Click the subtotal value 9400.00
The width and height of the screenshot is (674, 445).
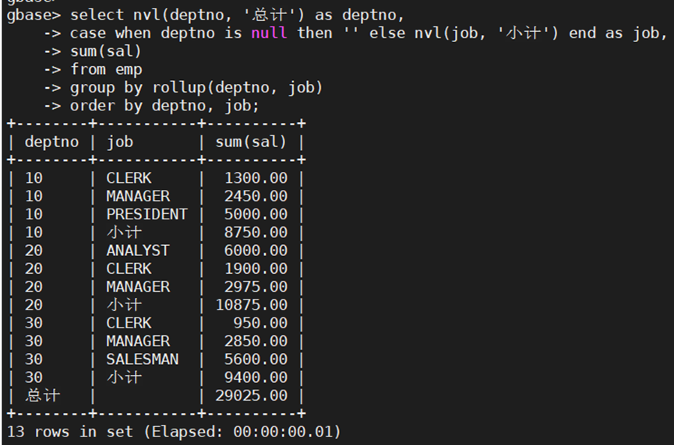tap(256, 377)
